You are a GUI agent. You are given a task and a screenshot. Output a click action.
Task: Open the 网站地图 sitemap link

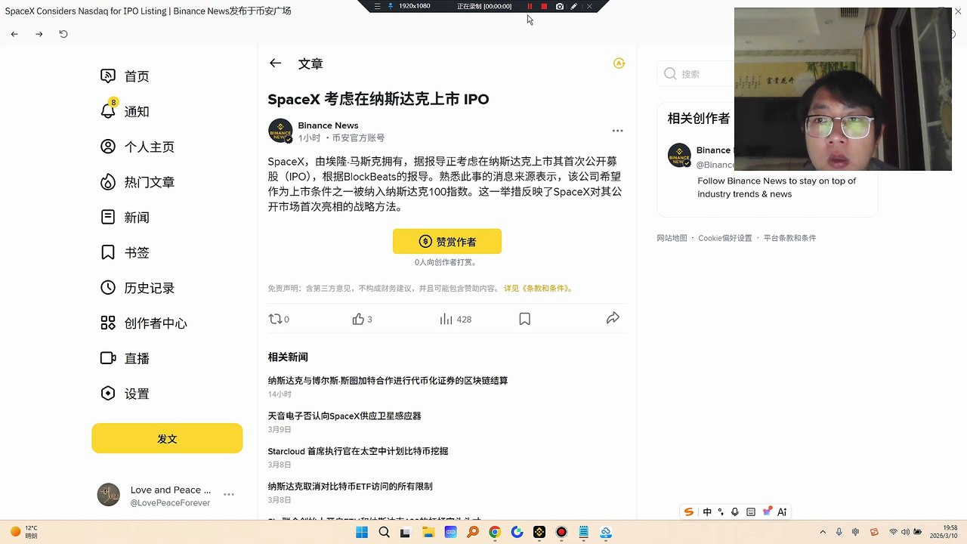coord(672,238)
